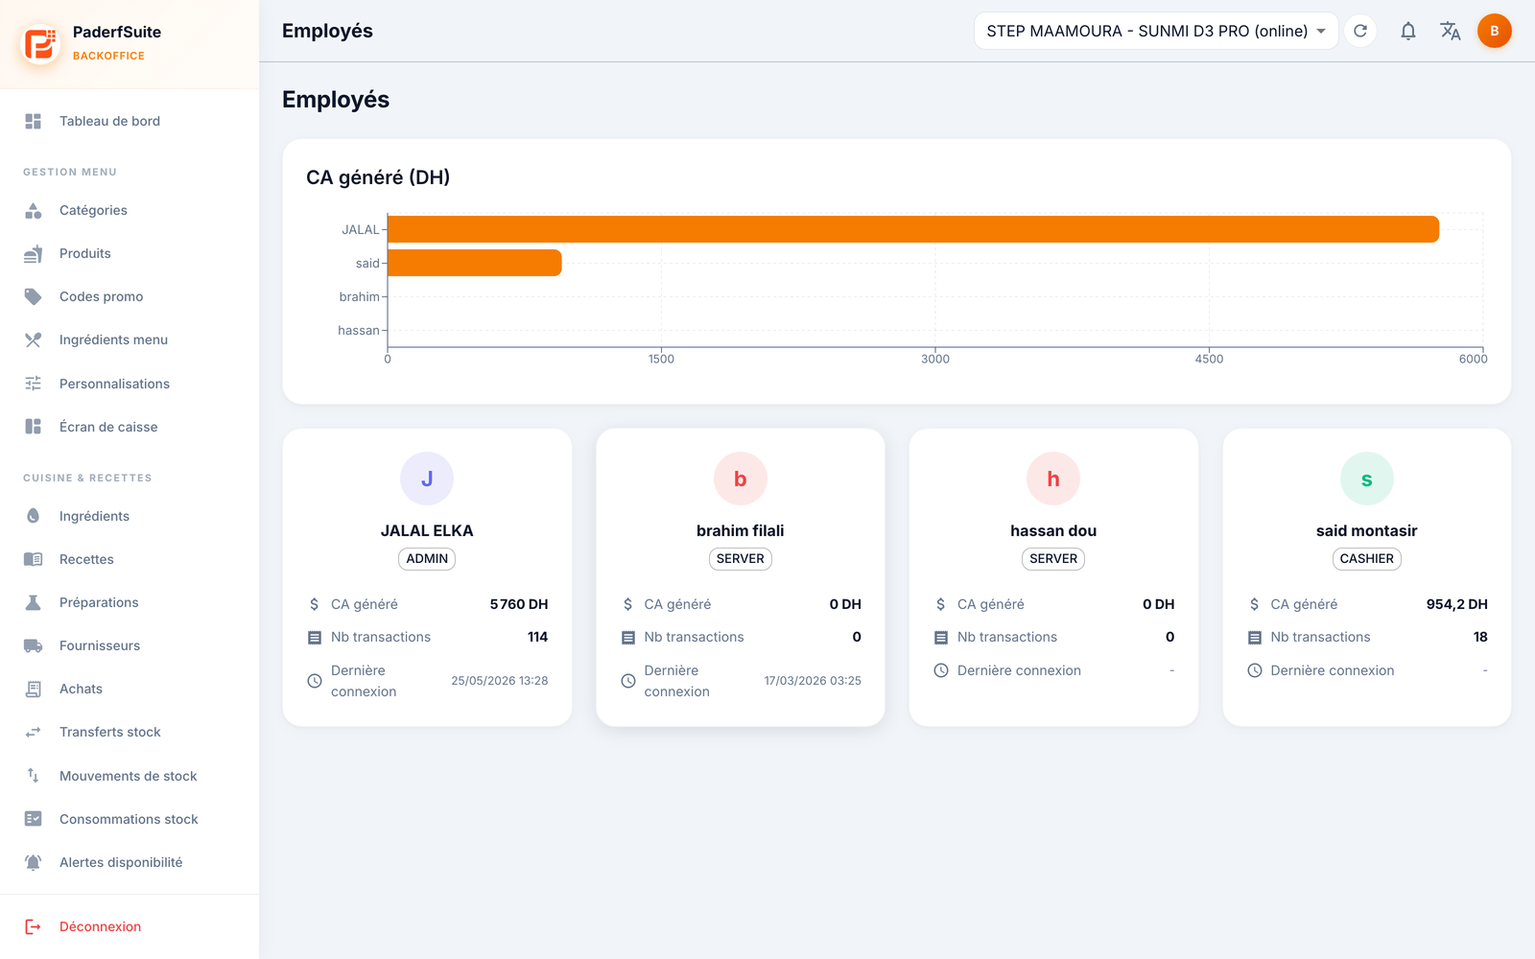Viewport: 1535px width, 959px height.
Task: Open the Mouvements de stock page
Action: click(x=130, y=776)
